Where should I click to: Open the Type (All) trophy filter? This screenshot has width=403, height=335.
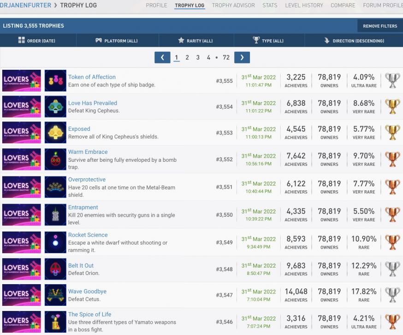click(x=268, y=41)
